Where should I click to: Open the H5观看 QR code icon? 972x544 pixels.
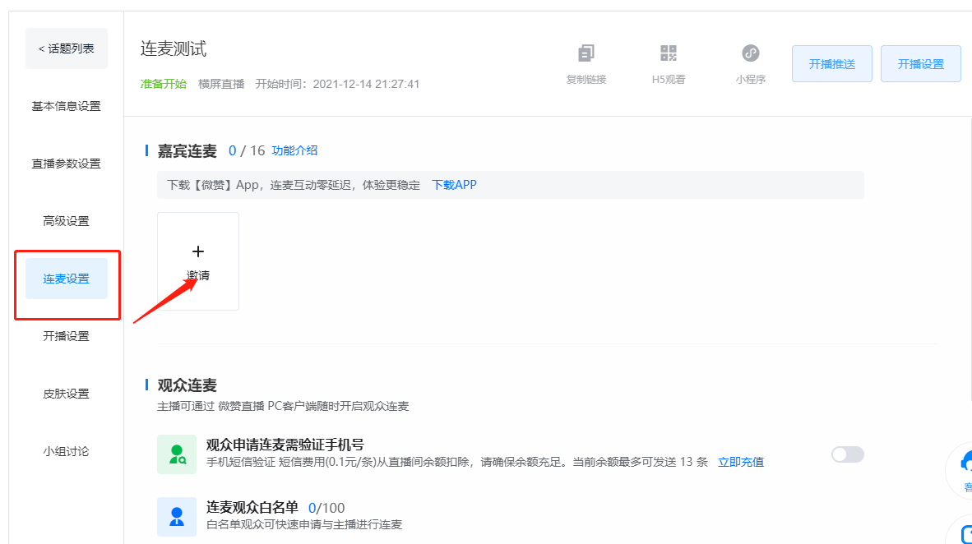669,53
